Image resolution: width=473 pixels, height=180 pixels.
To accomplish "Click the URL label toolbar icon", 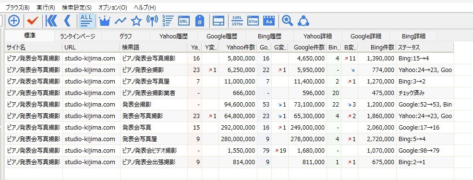I will (x=184, y=21).
